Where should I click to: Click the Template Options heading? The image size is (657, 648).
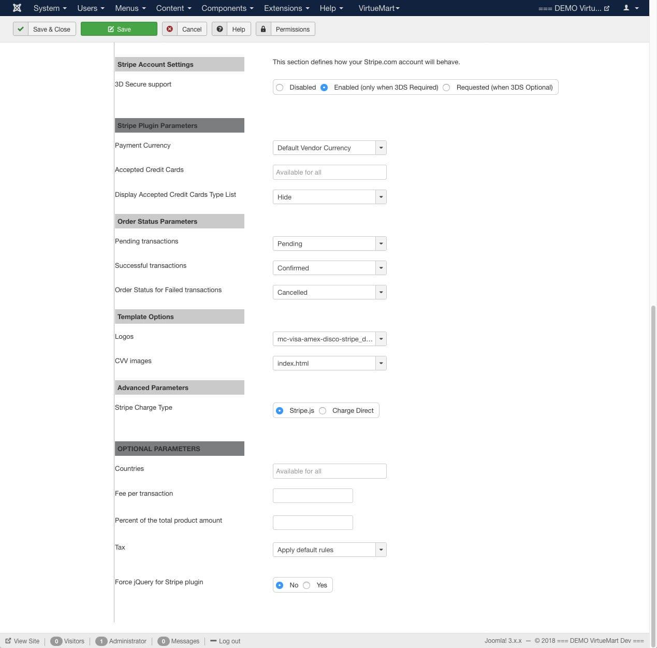[179, 316]
